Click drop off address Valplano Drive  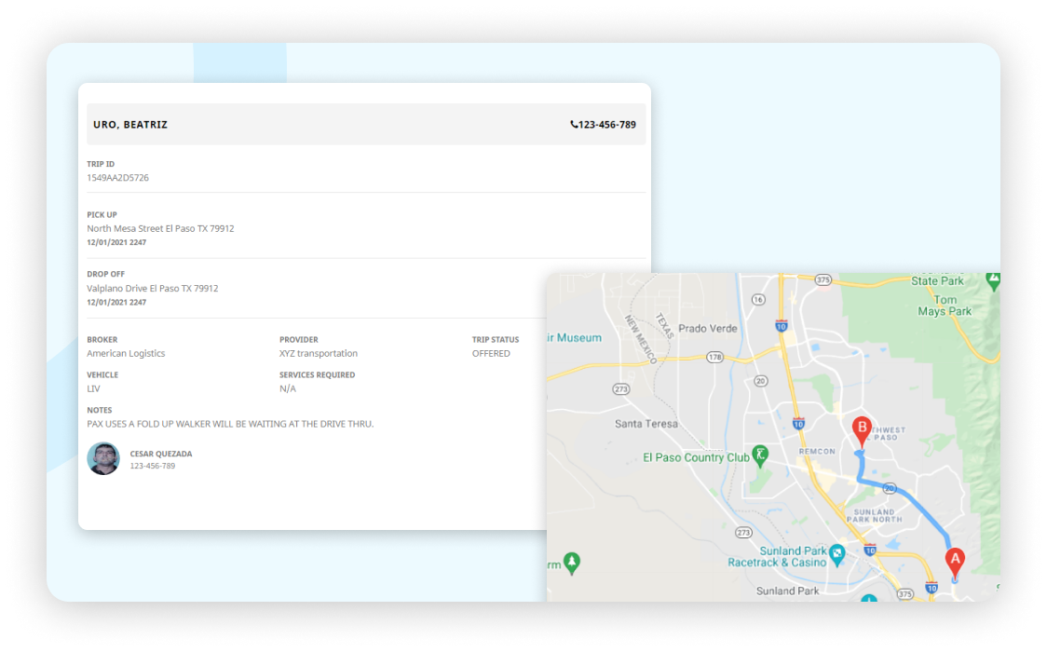[x=153, y=288]
